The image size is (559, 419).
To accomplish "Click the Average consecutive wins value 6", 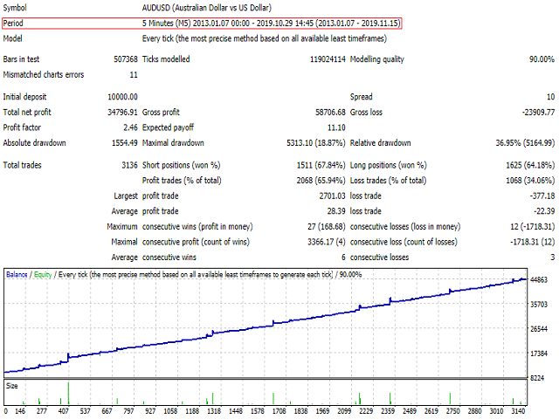I will [343, 258].
